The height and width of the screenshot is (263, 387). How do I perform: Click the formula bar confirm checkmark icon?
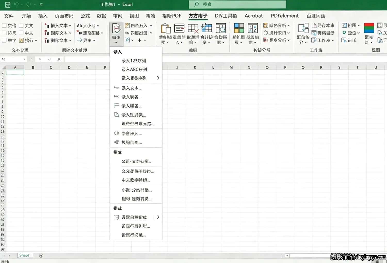pos(50,59)
